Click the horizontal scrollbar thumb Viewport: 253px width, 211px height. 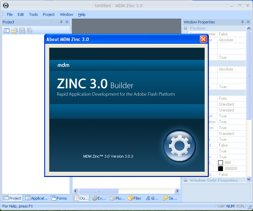98,191
